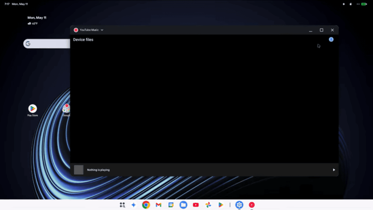
Task: Open Google Calendar from the taskbar
Action: pyautogui.click(x=171, y=205)
